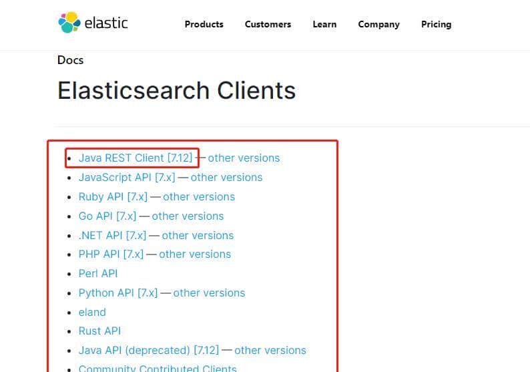
Task: Open the Go API [7.x] link
Action: (x=107, y=216)
